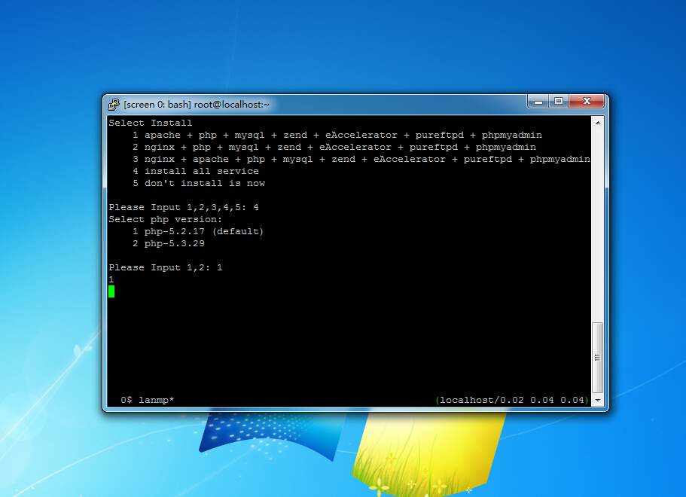Click the "0$ lanmp*" screen window label
The image size is (686, 497).
pyautogui.click(x=148, y=400)
